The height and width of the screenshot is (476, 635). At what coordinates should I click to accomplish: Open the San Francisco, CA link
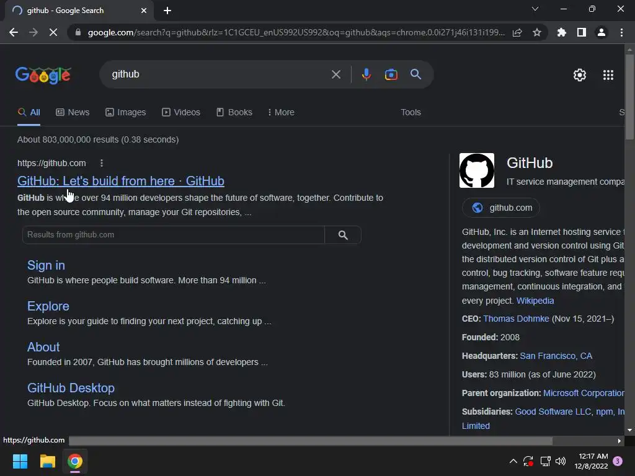tap(556, 356)
